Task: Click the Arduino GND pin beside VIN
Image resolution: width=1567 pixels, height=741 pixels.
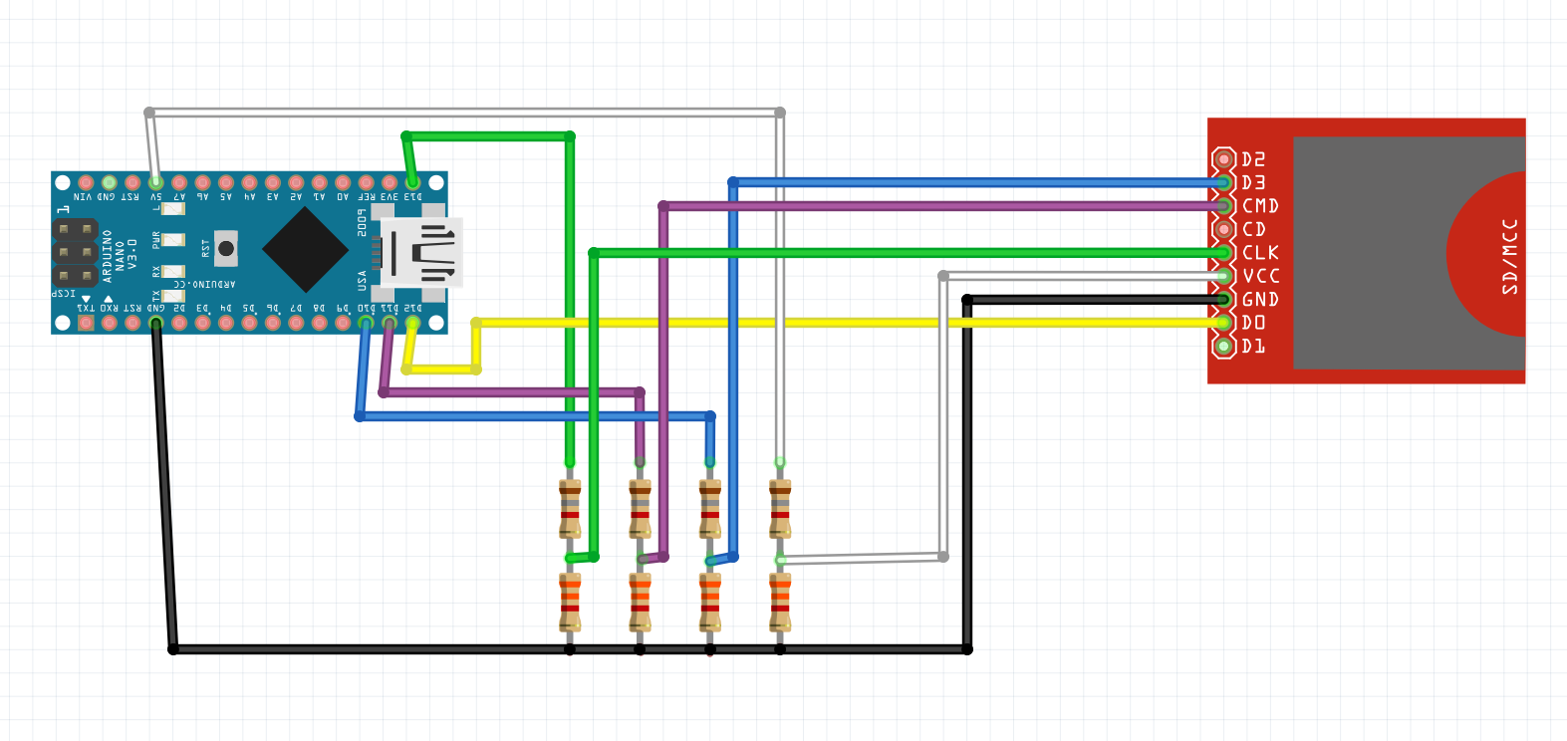Action: (x=109, y=182)
